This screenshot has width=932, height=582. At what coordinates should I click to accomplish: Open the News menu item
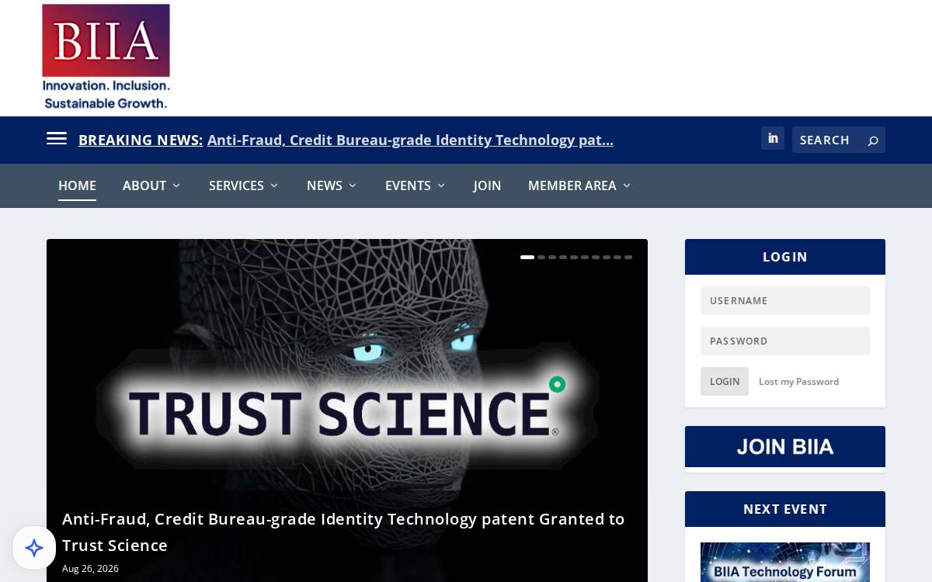[325, 185]
